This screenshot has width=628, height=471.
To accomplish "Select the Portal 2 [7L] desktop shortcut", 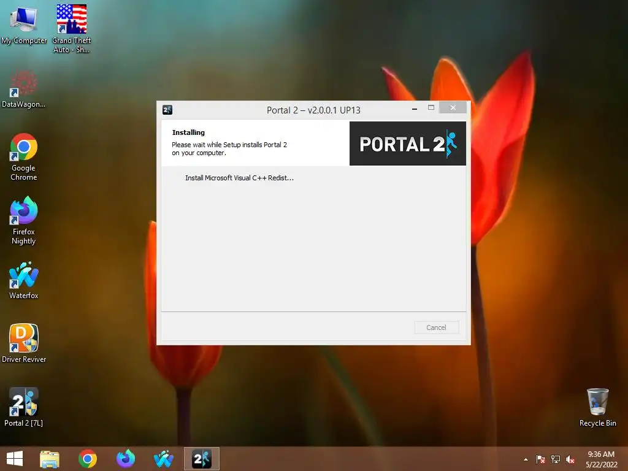I will pyautogui.click(x=24, y=407).
